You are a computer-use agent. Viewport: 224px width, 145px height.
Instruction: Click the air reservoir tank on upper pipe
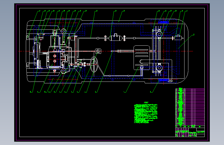point(115,37)
